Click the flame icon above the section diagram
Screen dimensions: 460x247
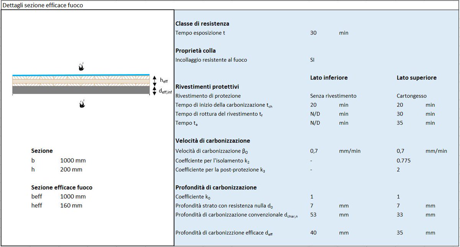tap(81, 67)
